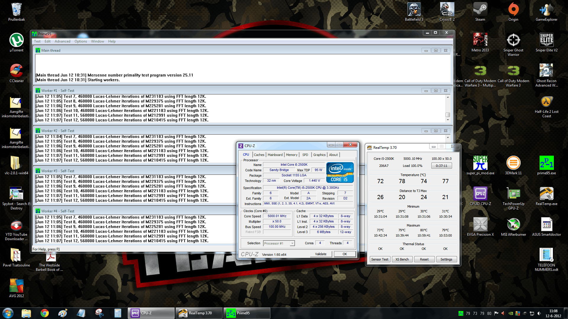Viewport: 568px width, 319px height.
Task: Switch to CPU-Z About tab
Action: click(333, 155)
